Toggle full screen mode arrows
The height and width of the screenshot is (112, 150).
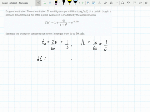[146, 3]
